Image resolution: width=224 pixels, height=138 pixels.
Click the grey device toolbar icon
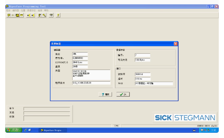51,15
